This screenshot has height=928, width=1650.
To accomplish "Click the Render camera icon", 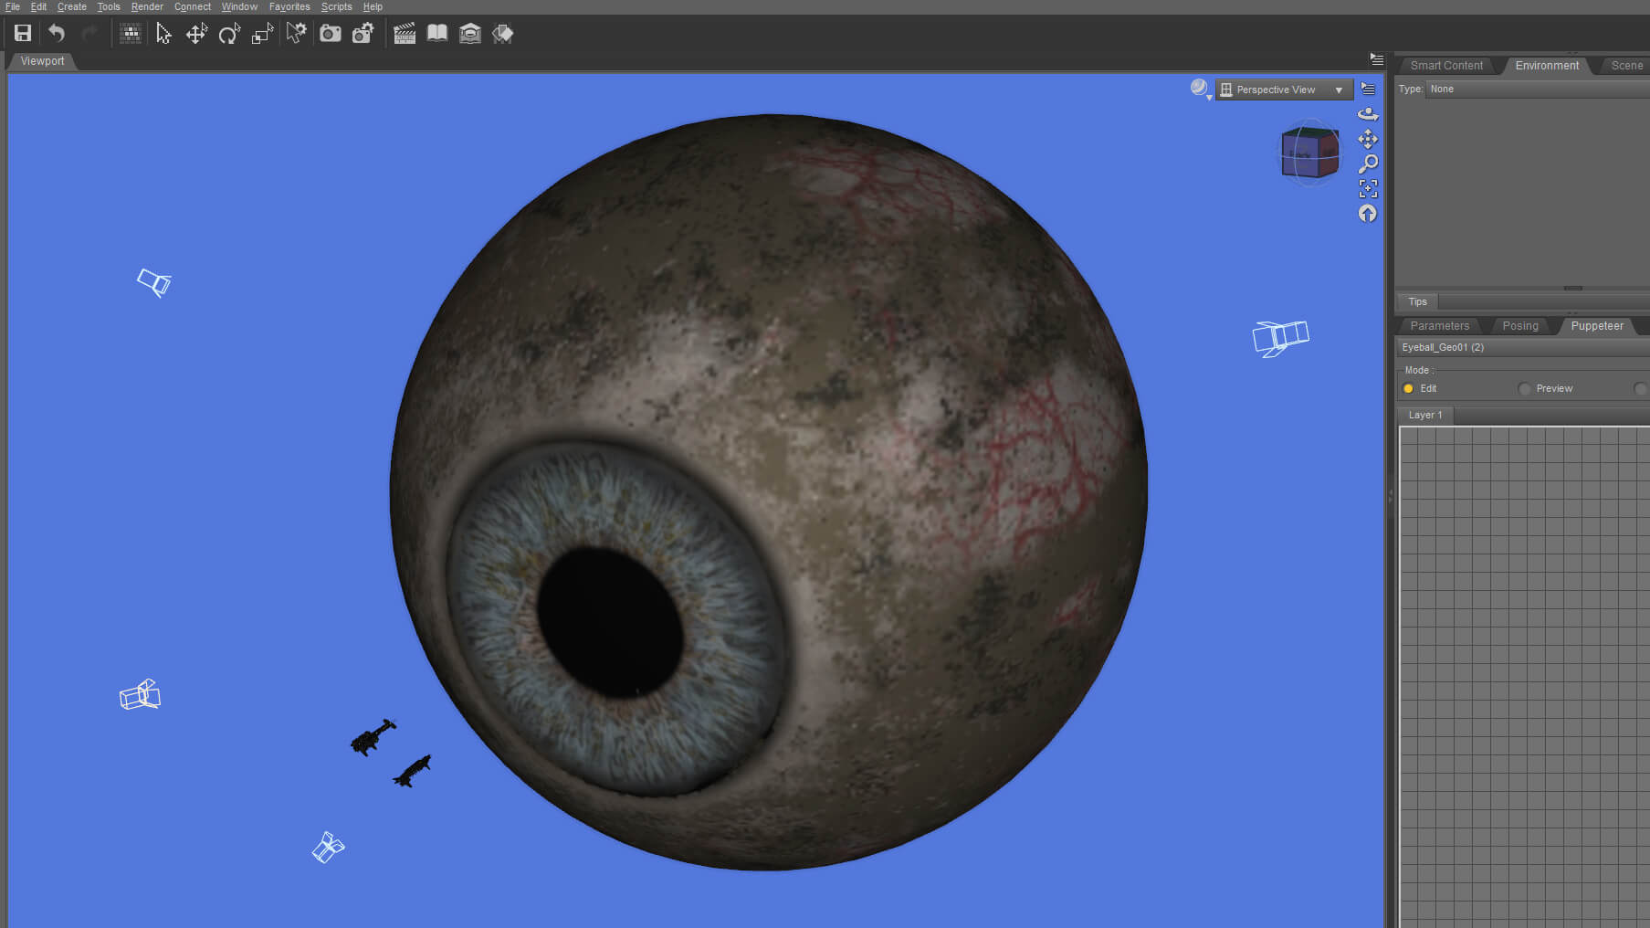I will coord(331,34).
